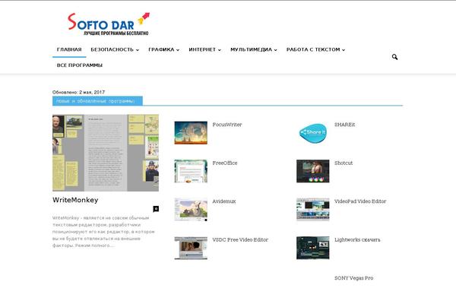Open the FreeOffice link
The width and height of the screenshot is (456, 304).
click(224, 163)
